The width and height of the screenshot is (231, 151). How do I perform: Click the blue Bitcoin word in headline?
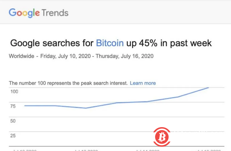pos(110,43)
